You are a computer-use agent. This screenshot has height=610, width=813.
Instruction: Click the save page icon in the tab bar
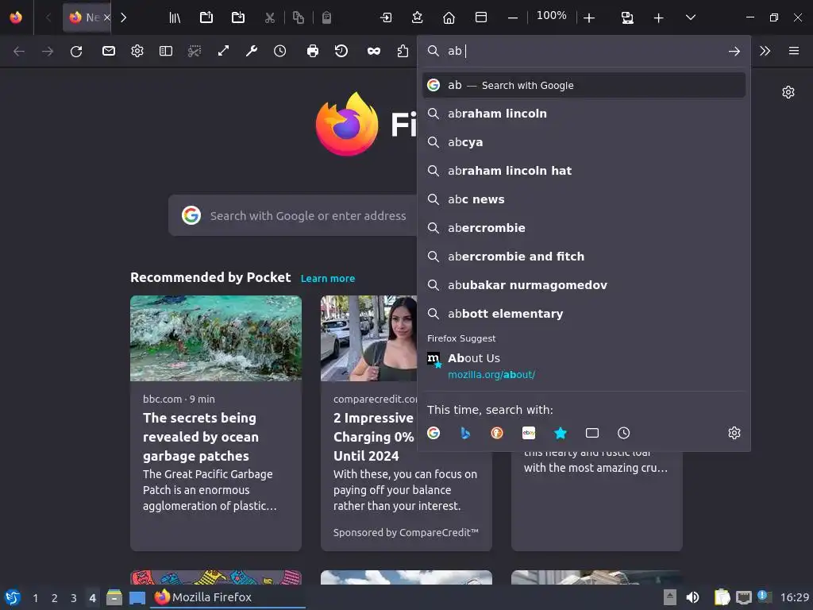coord(238,17)
